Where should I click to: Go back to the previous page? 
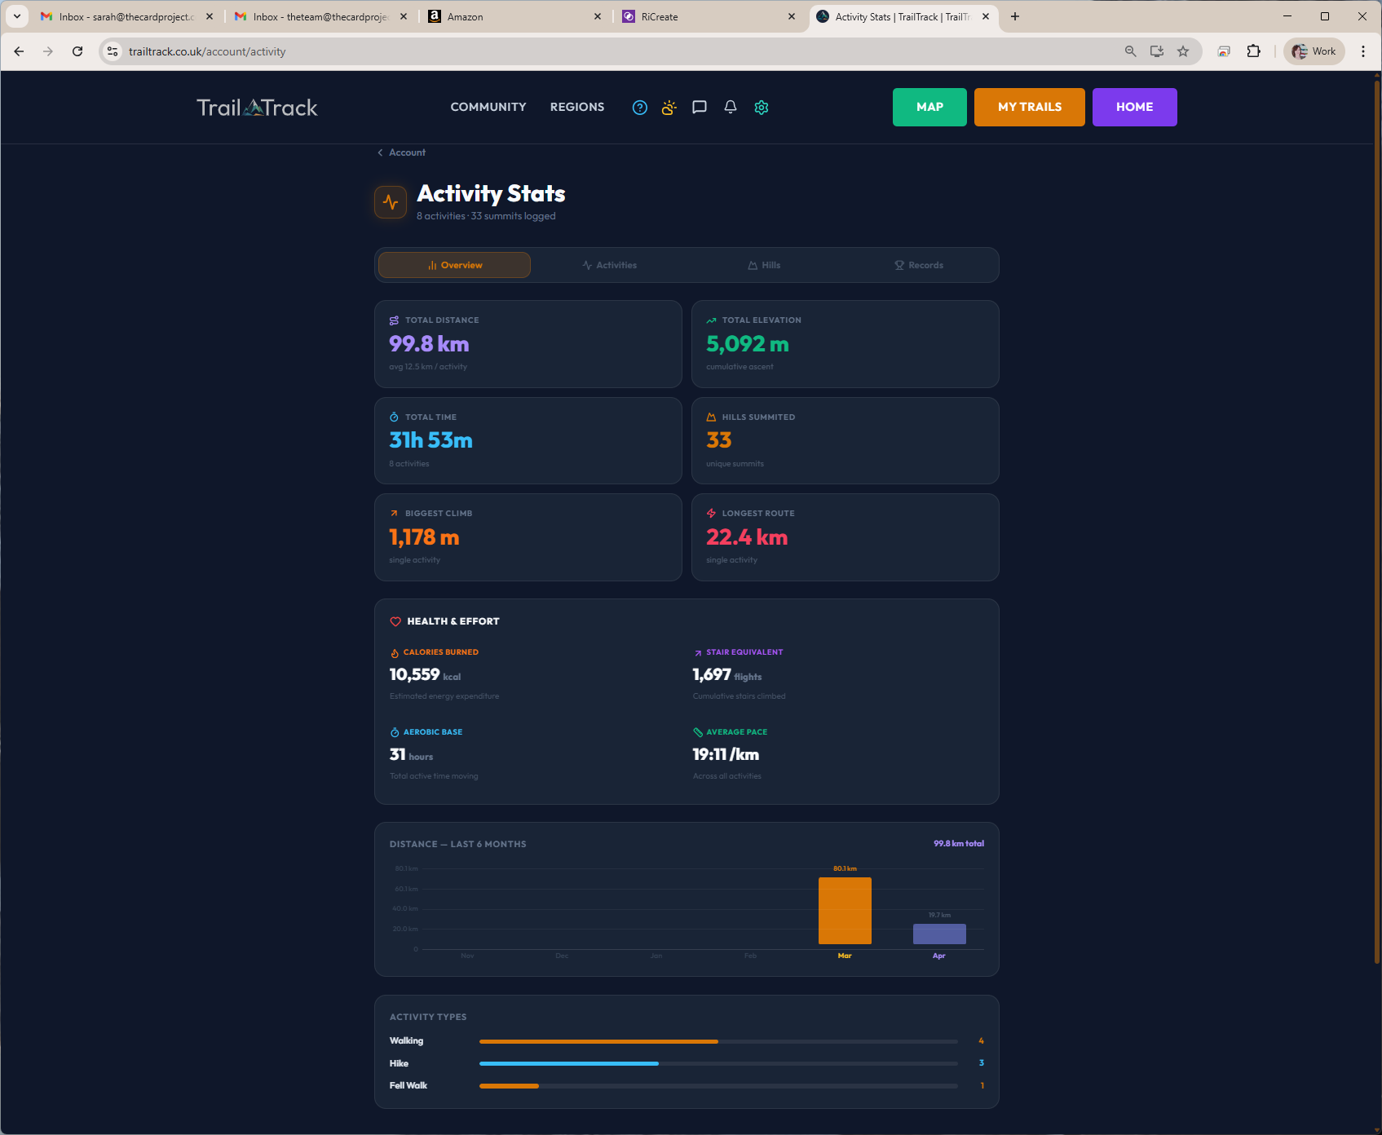19,51
